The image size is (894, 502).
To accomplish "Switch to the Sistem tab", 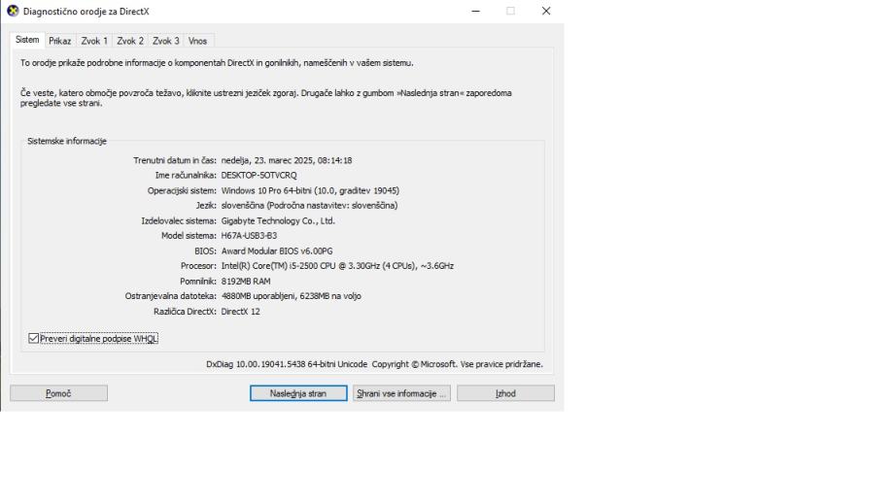I will [x=27, y=40].
